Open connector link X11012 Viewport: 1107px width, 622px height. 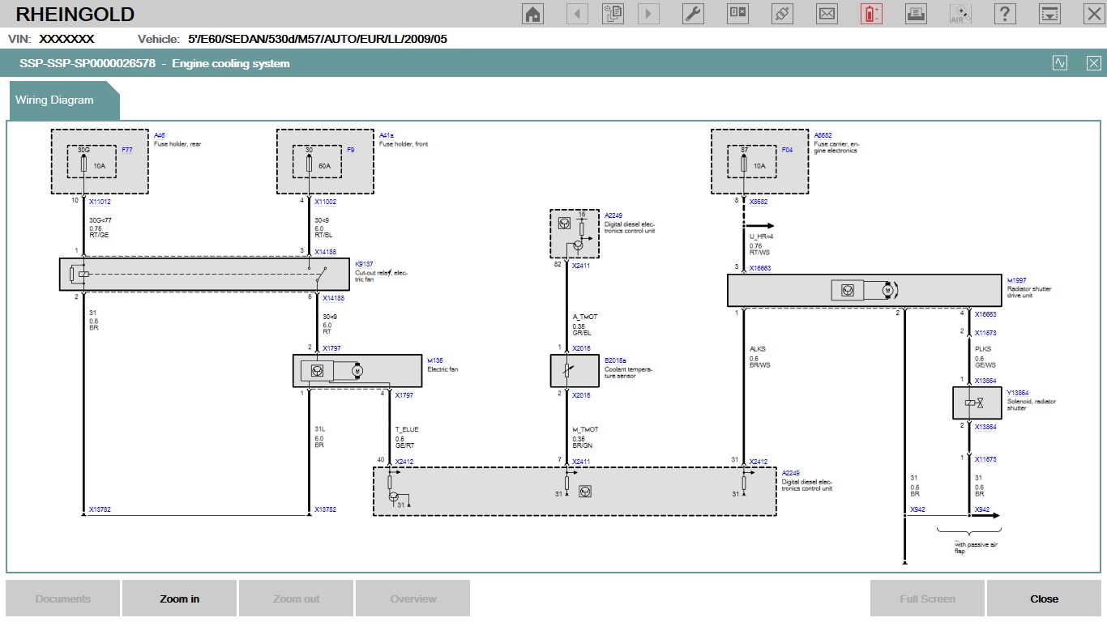100,202
